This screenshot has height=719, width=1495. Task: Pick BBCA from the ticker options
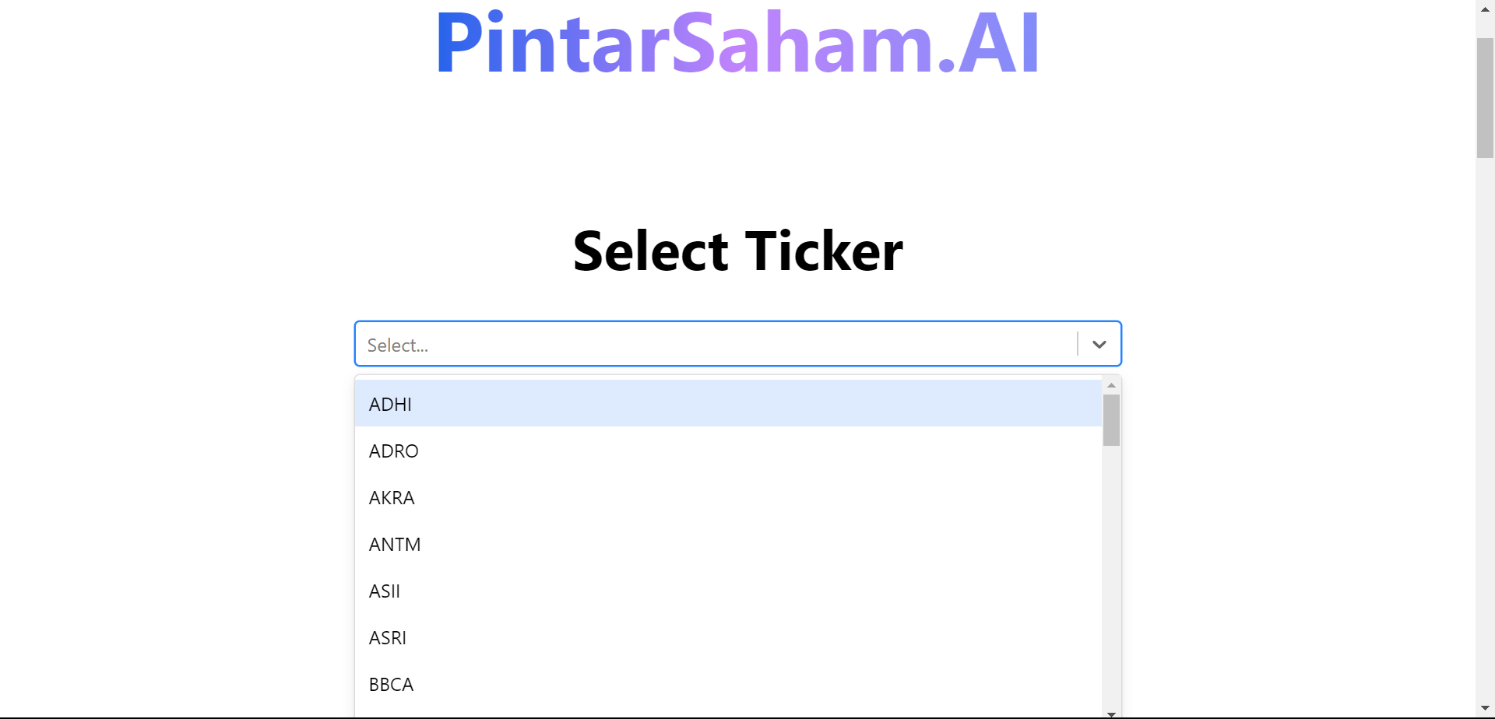(391, 684)
